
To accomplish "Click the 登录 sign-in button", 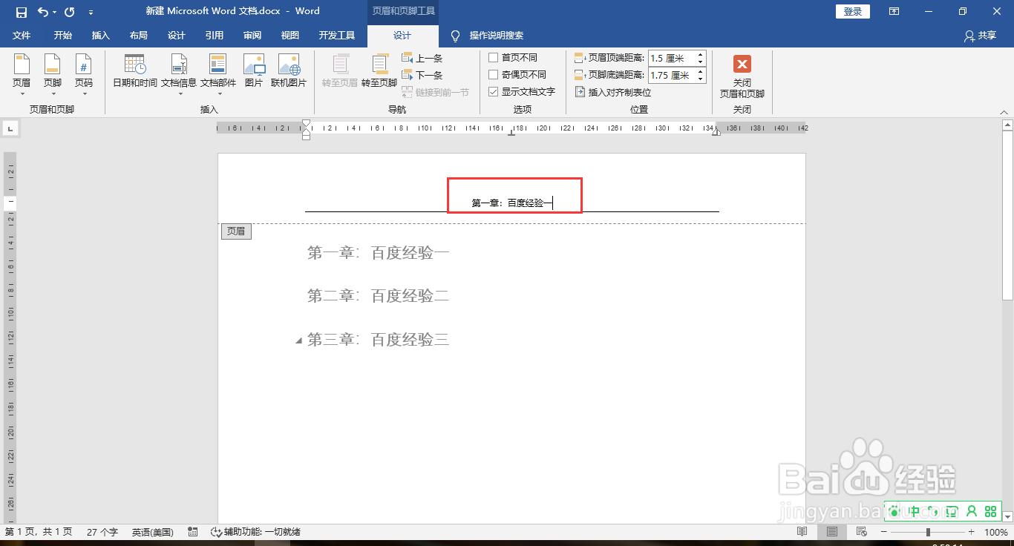I will coord(853,11).
